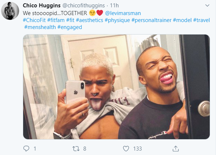Open the 11h tweet timestamp

(114, 6)
